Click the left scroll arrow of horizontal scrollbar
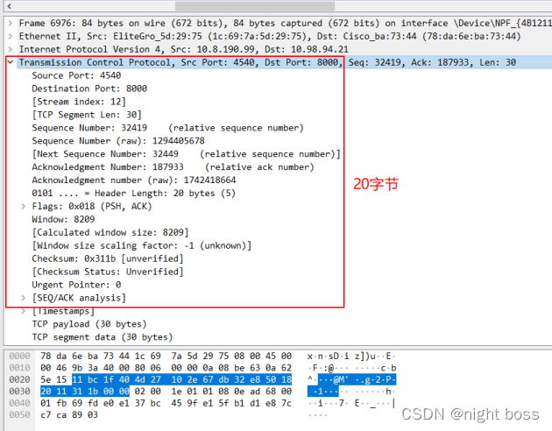The height and width of the screenshot is (431, 552). (10, 6)
